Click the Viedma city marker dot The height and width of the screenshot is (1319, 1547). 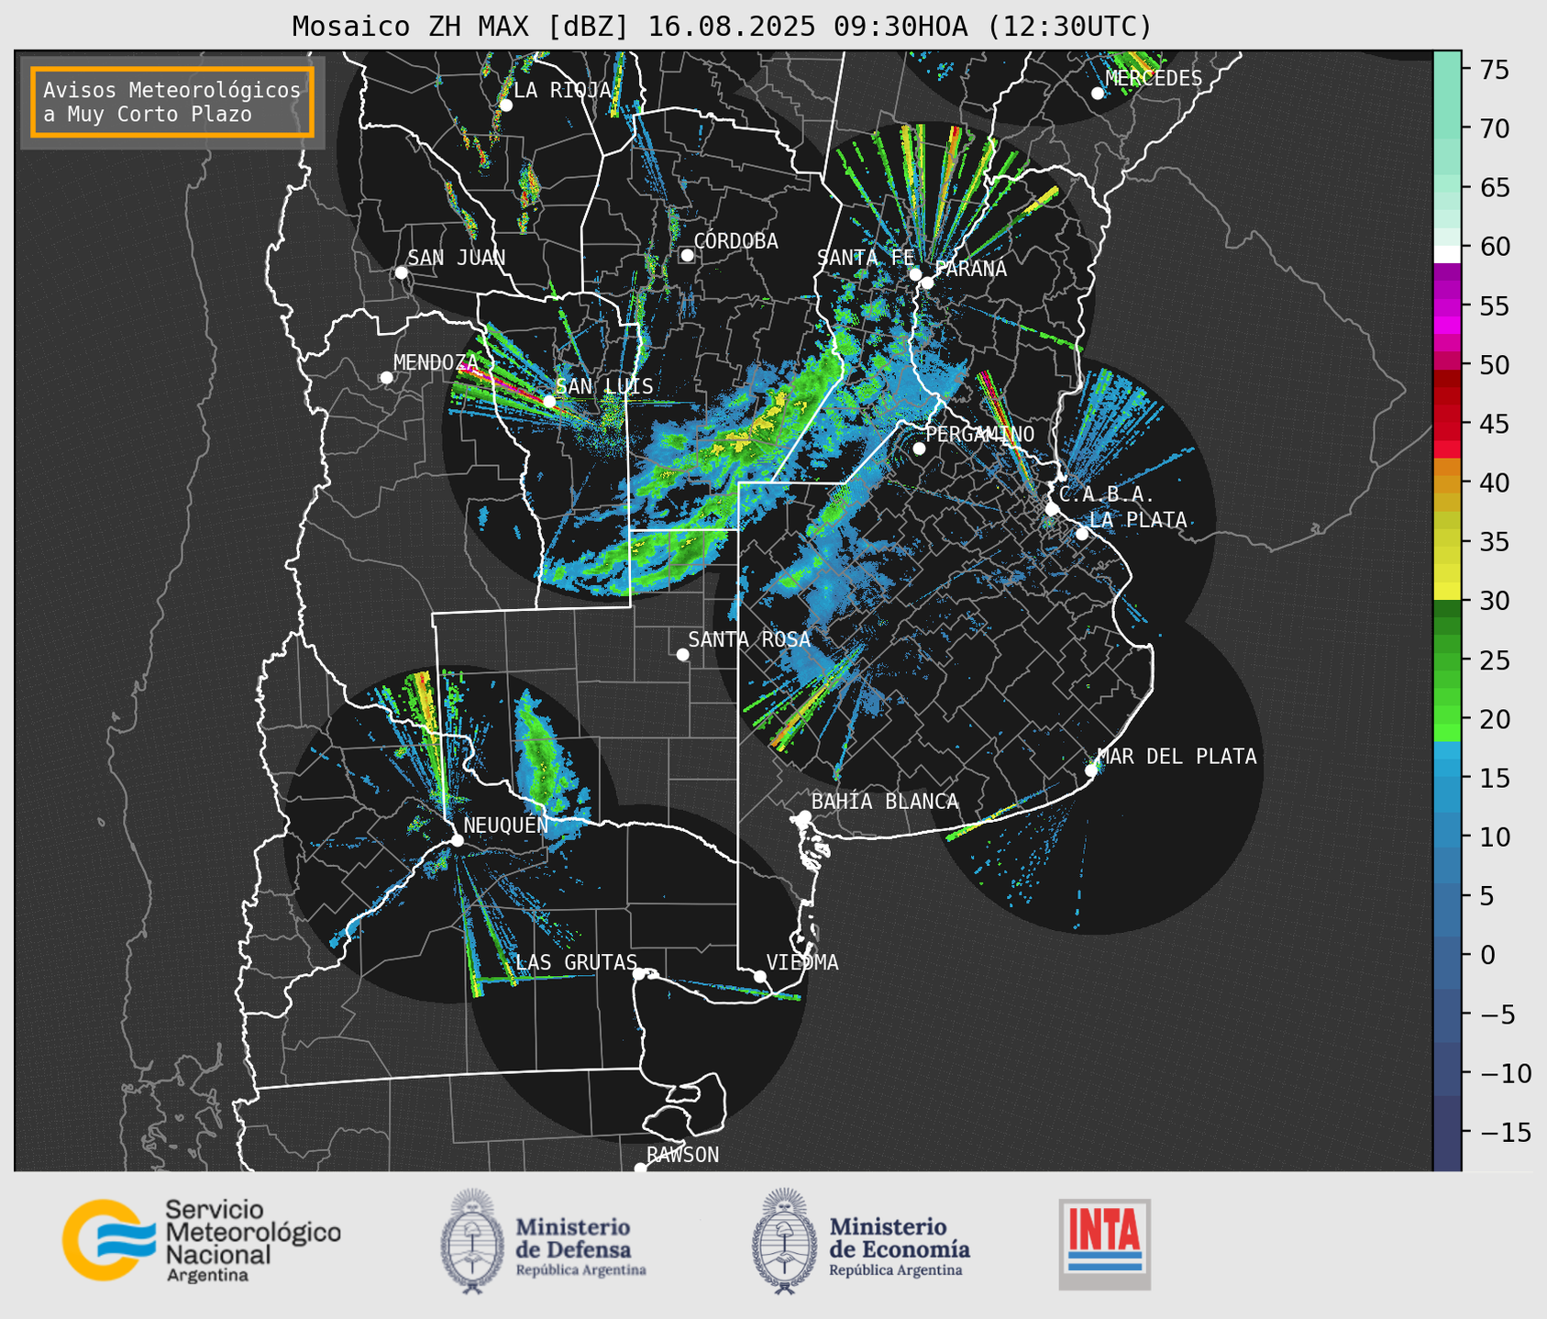coord(760,976)
